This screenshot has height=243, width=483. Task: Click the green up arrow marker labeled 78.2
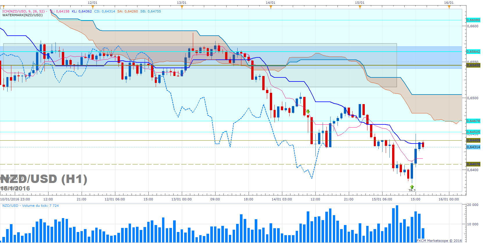tap(412, 187)
